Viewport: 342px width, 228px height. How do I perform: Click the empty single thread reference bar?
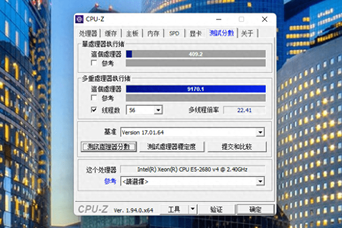coord(196,63)
